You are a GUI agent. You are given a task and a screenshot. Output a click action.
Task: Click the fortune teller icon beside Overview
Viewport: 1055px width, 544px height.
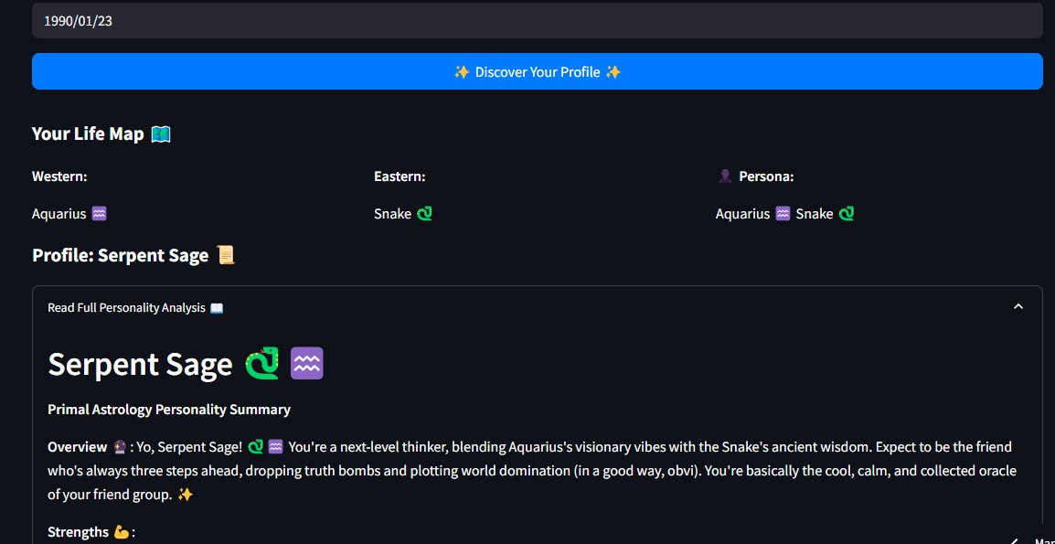tap(119, 448)
